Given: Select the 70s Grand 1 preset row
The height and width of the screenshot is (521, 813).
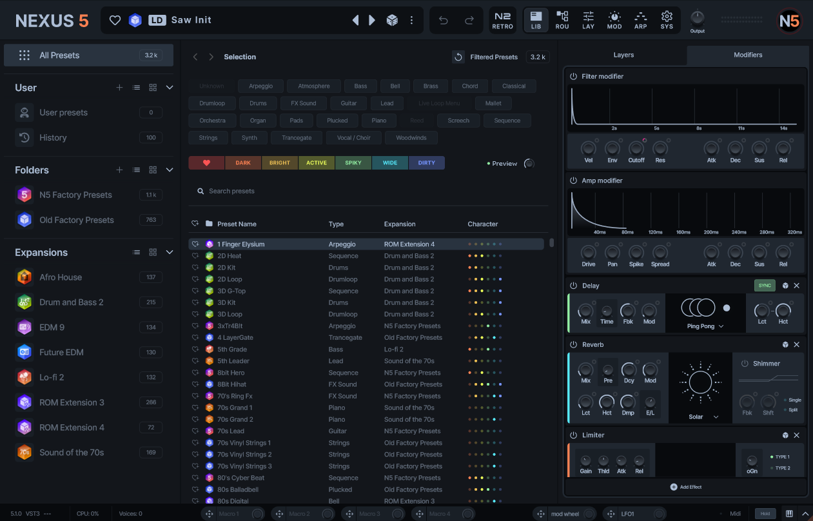Looking at the screenshot, I should tap(367, 408).
